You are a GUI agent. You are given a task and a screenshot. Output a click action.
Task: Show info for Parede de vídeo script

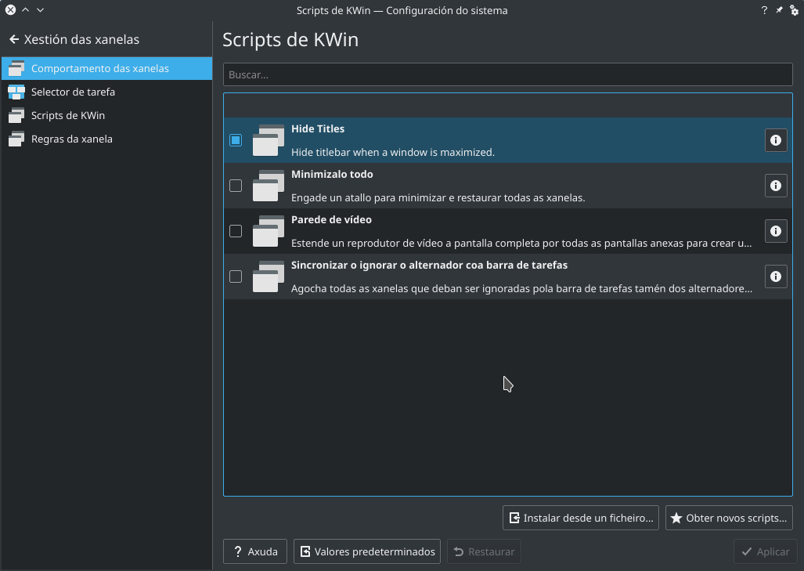coord(775,231)
